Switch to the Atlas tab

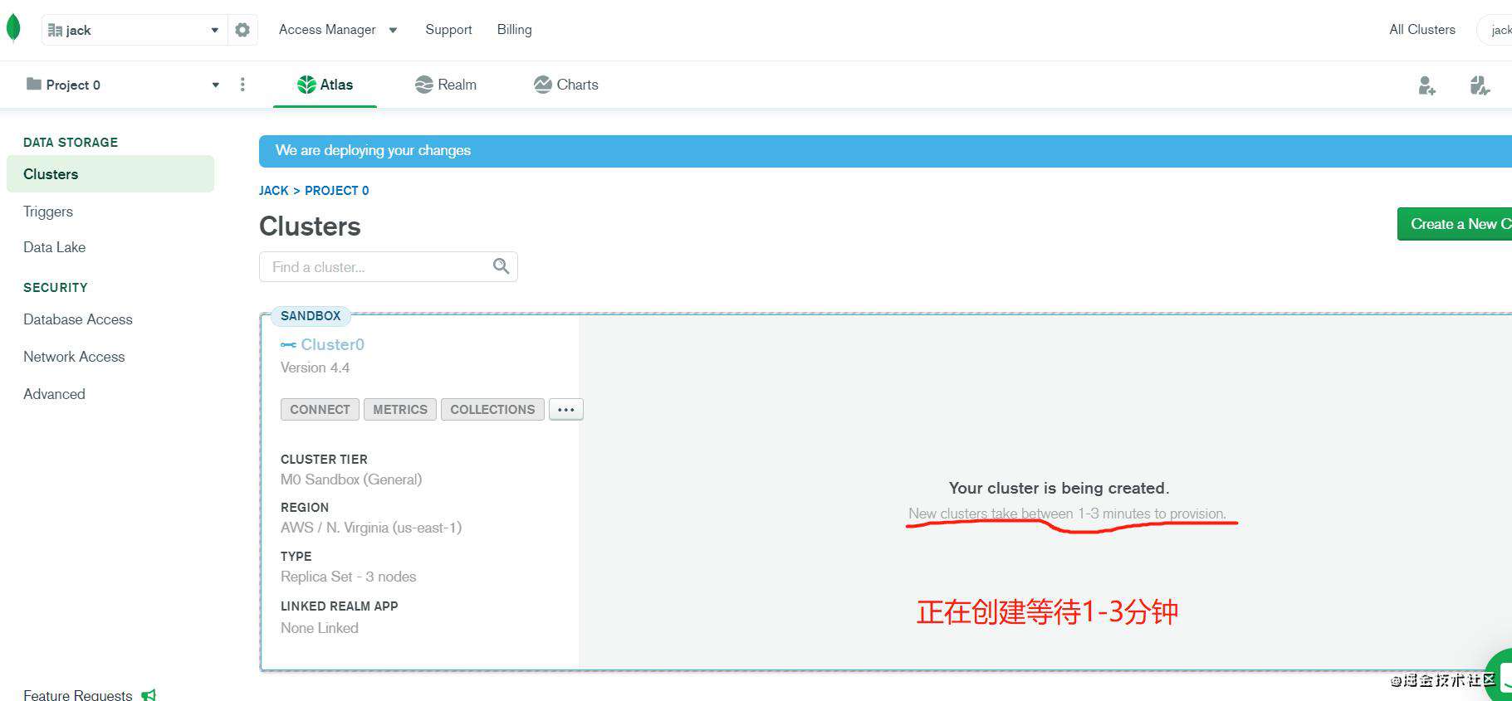(x=325, y=85)
